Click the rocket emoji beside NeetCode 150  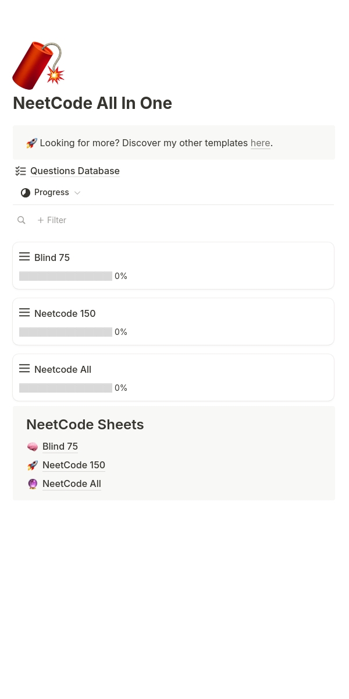[x=33, y=465]
